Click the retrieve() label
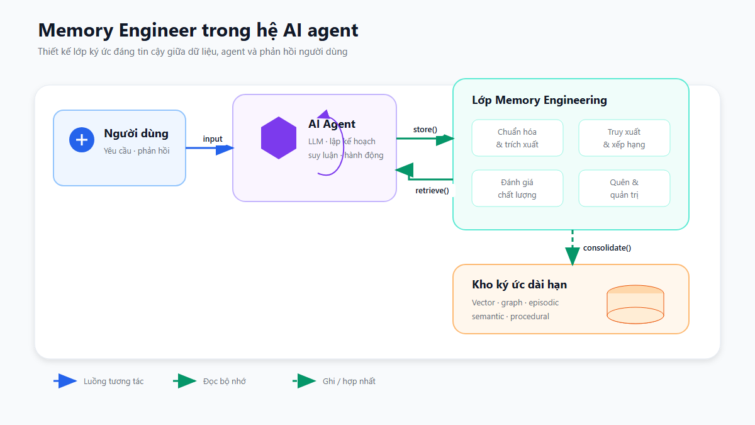The width and height of the screenshot is (755, 425). [x=432, y=191]
